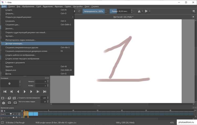The image size is (197, 125).
Task: Choose Выход menu entry
Action: 38,74
